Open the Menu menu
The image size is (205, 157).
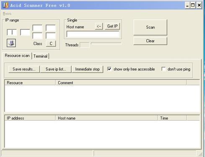(x=7, y=13)
